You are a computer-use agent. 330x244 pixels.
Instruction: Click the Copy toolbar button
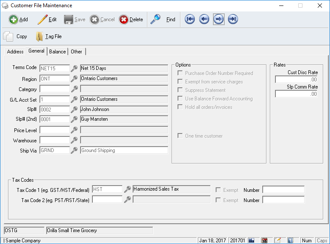(16, 36)
